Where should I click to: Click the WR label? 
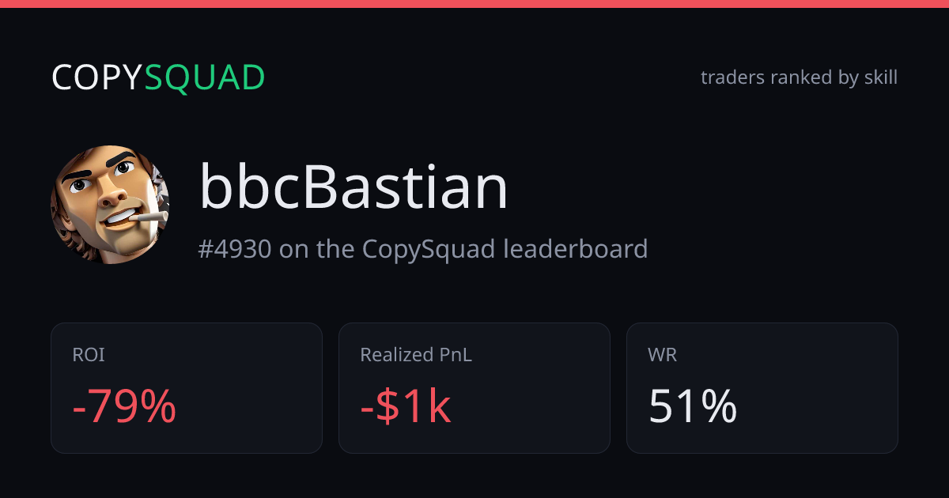663,356
